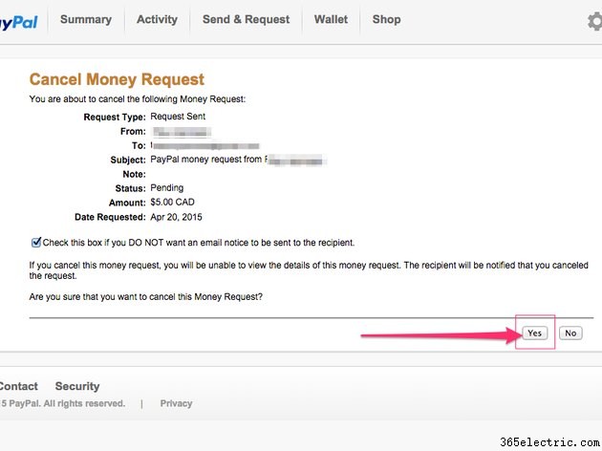
Task: Click the Cancel Money Request heading
Action: coord(117,79)
